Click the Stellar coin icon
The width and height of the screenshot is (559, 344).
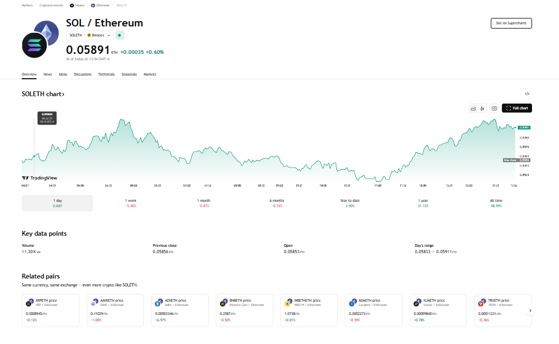(416, 304)
